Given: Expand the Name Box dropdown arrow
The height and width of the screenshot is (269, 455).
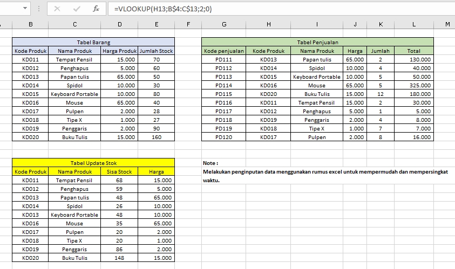Looking at the screenshot, I should [x=25, y=8].
